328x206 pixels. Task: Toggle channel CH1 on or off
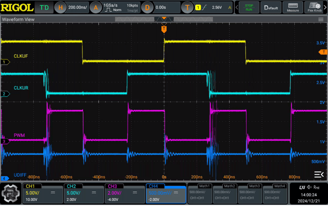(43, 193)
